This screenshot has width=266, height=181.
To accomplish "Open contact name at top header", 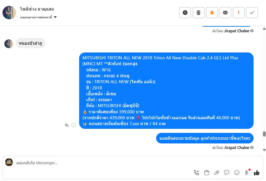I will point(37,9).
